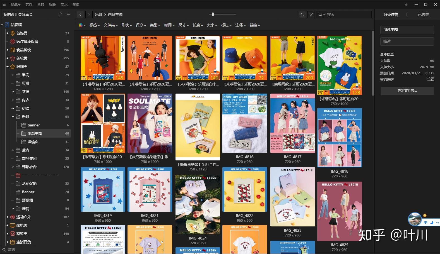Collapse the 乐町 folder
Screen dimensions: 440x254
pos(13,117)
